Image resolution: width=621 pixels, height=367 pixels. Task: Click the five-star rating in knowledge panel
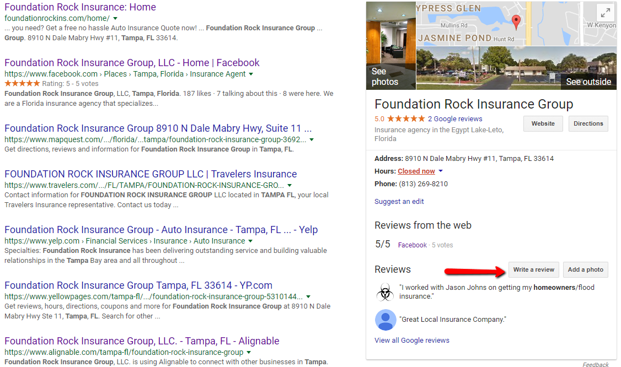[x=406, y=119]
